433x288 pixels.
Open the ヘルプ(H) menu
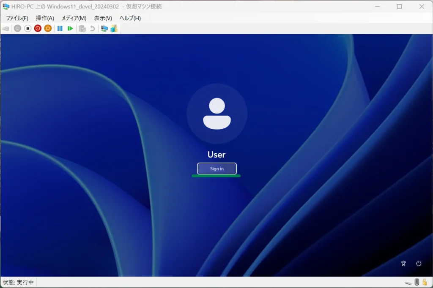[x=130, y=18]
